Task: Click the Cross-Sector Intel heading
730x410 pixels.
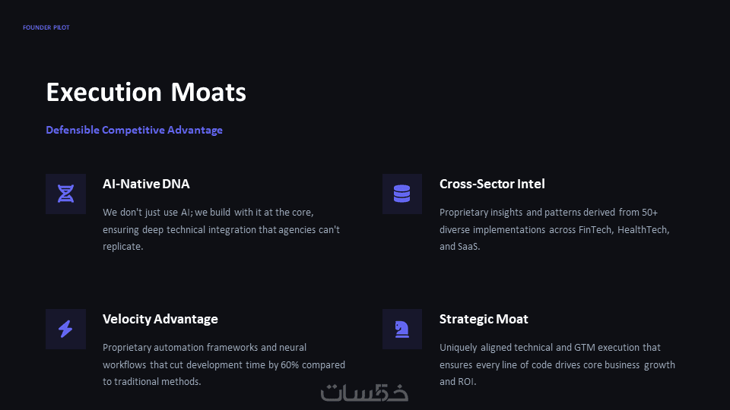Action: (492, 184)
